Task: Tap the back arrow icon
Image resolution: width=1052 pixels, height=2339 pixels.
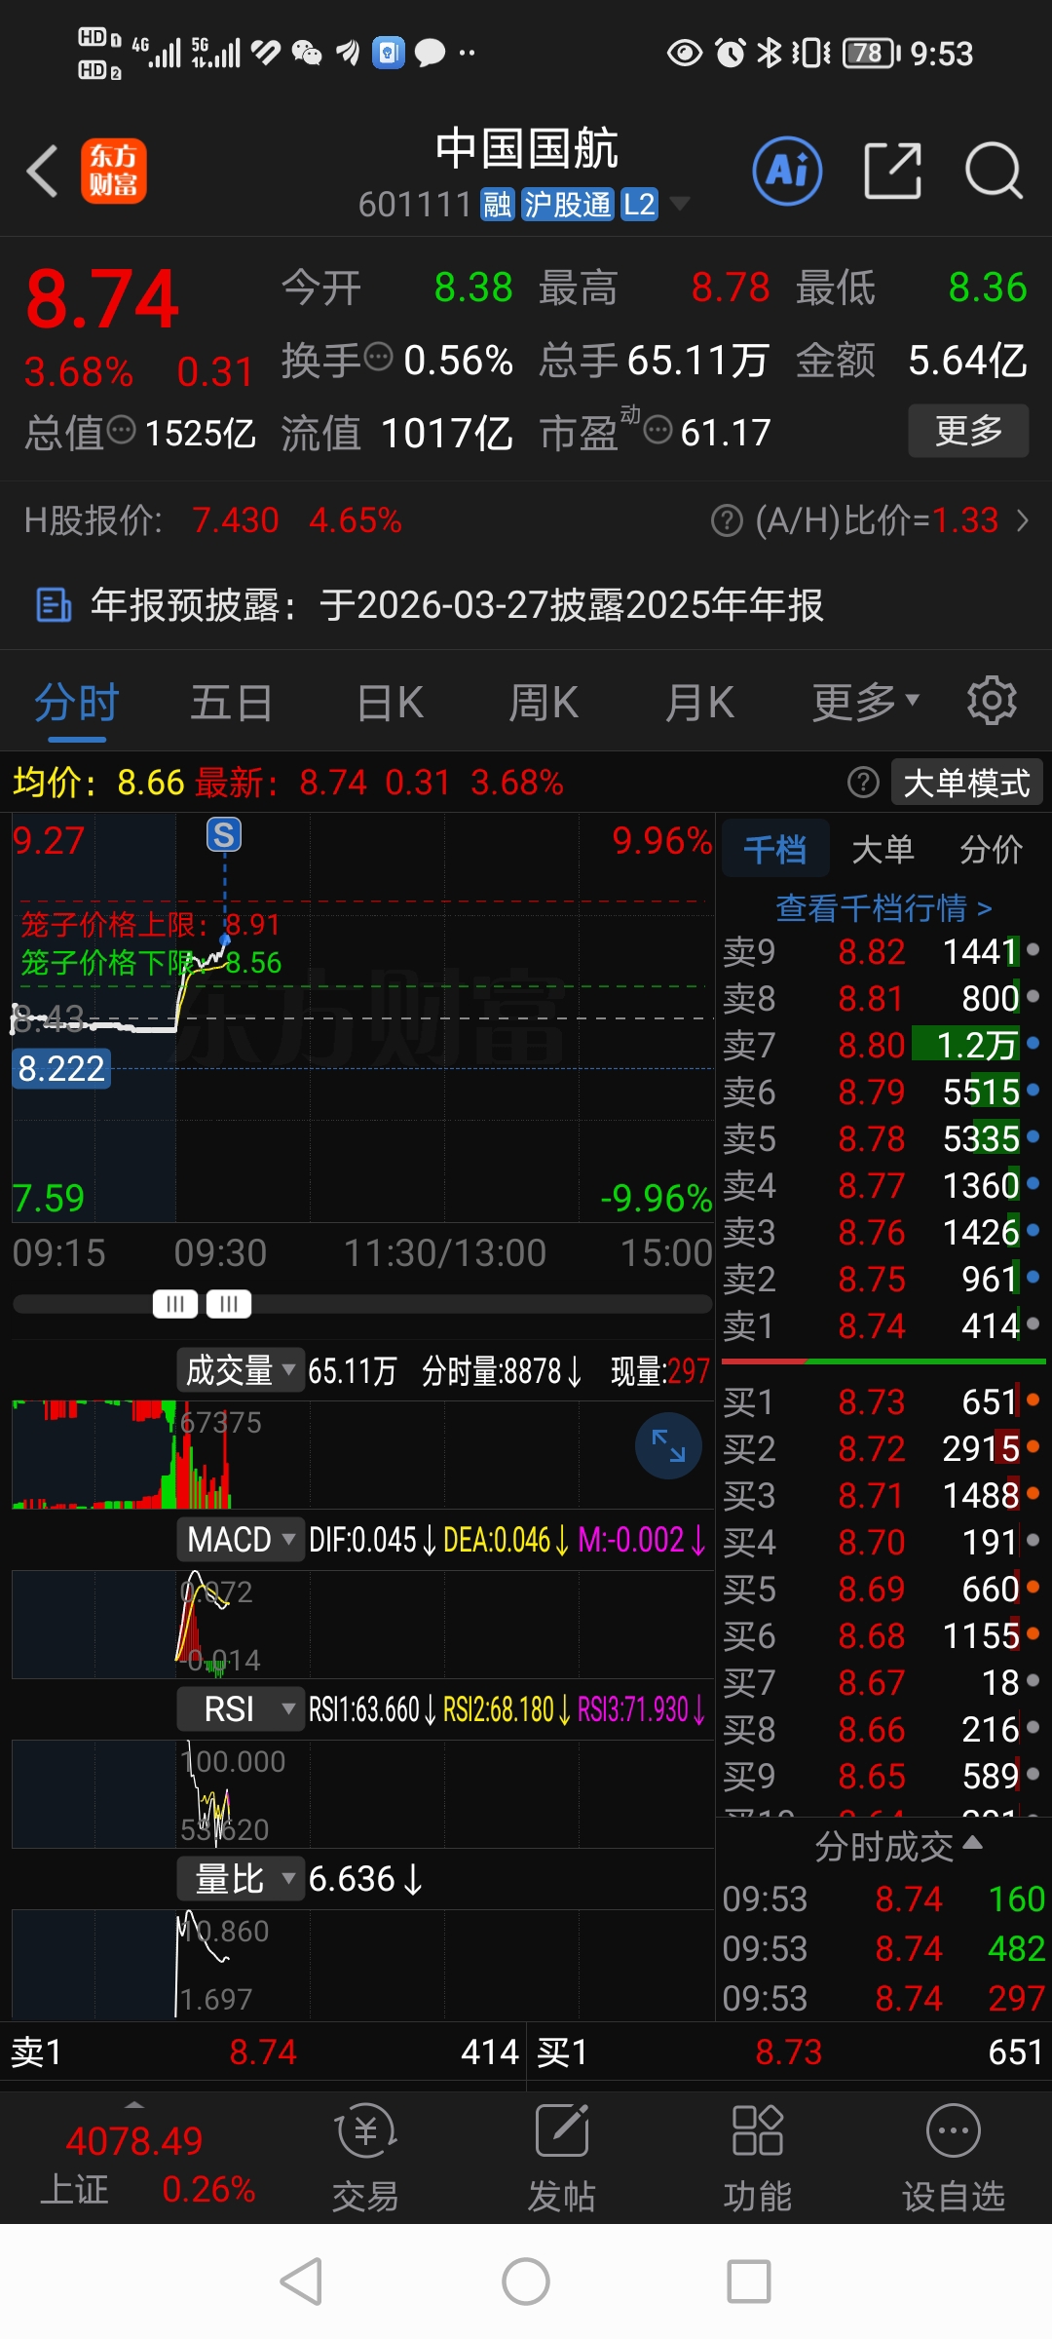Action: tap(43, 171)
